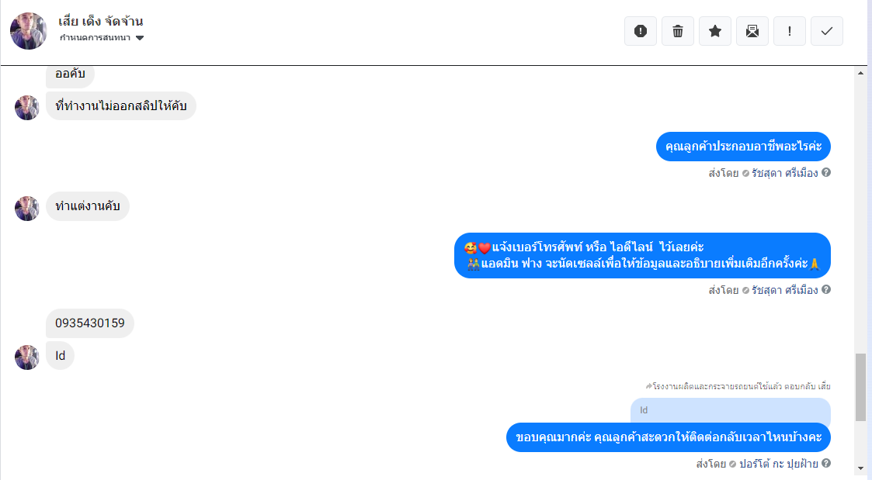Mark conversation unread with the envelope icon

tap(752, 31)
